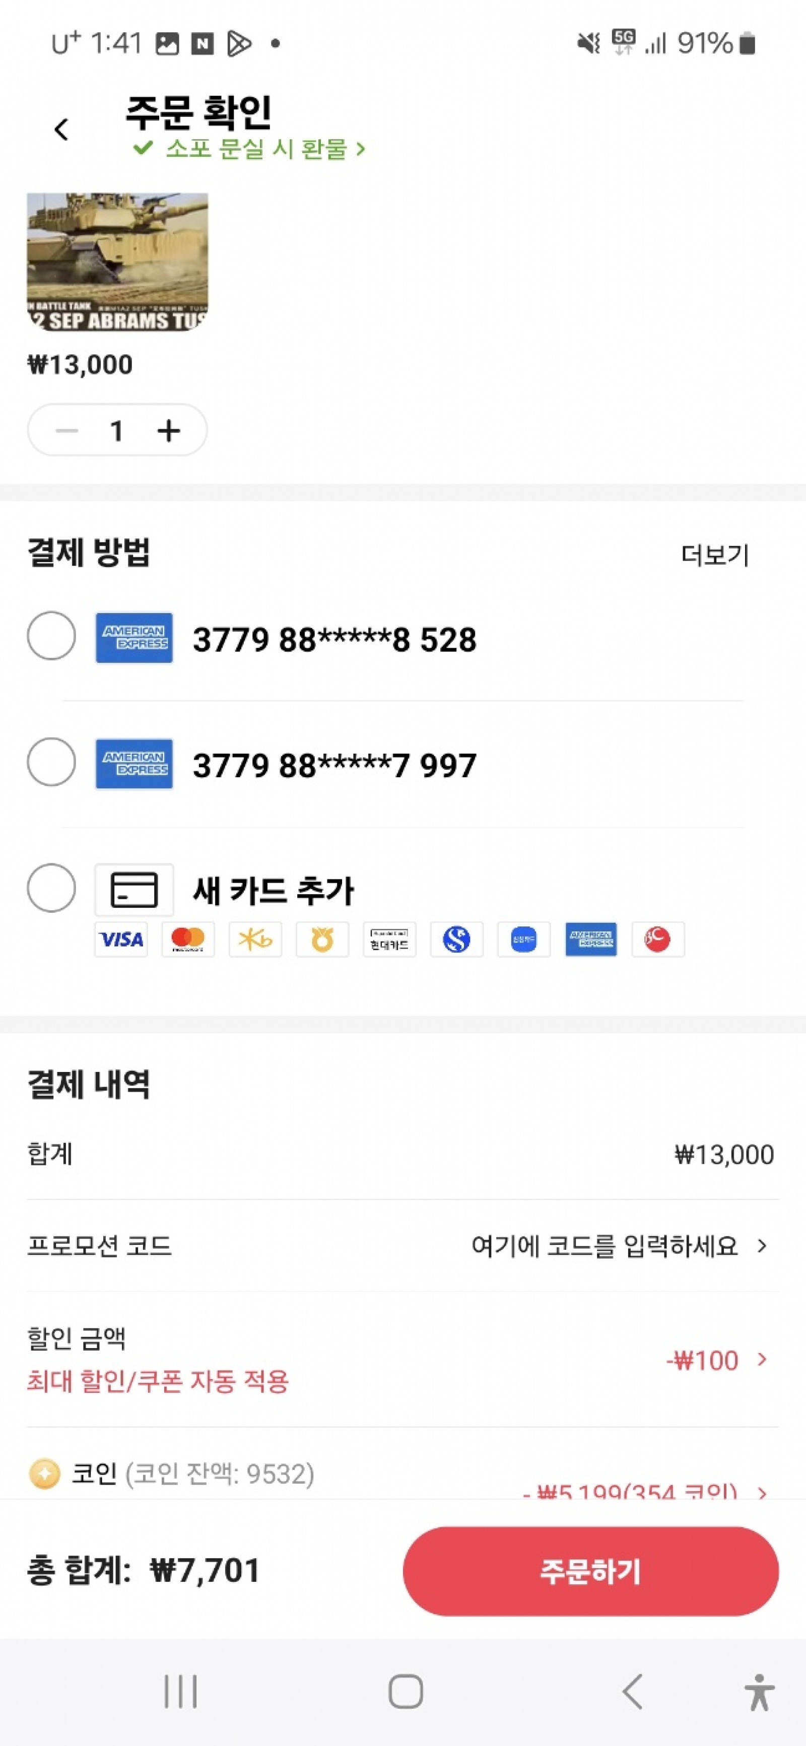Viewport: 806px width, 1746px height.
Task: Tap the KB card logo icon
Action: click(x=255, y=939)
